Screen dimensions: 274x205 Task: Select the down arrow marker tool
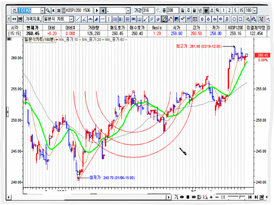208,19
